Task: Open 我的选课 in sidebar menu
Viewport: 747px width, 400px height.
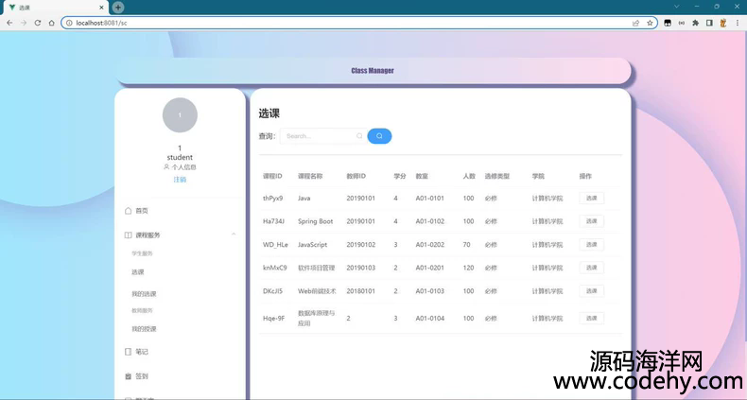Action: point(144,294)
